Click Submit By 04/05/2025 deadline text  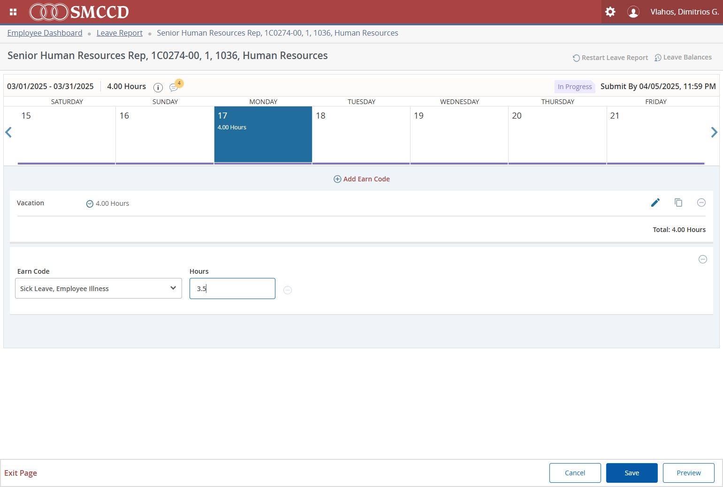[658, 86]
